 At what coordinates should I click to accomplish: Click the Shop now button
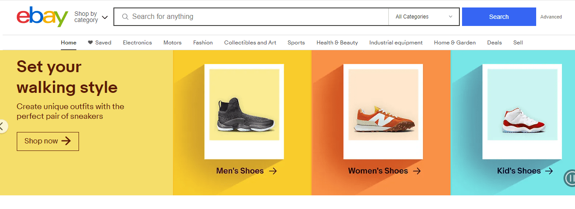(x=48, y=141)
